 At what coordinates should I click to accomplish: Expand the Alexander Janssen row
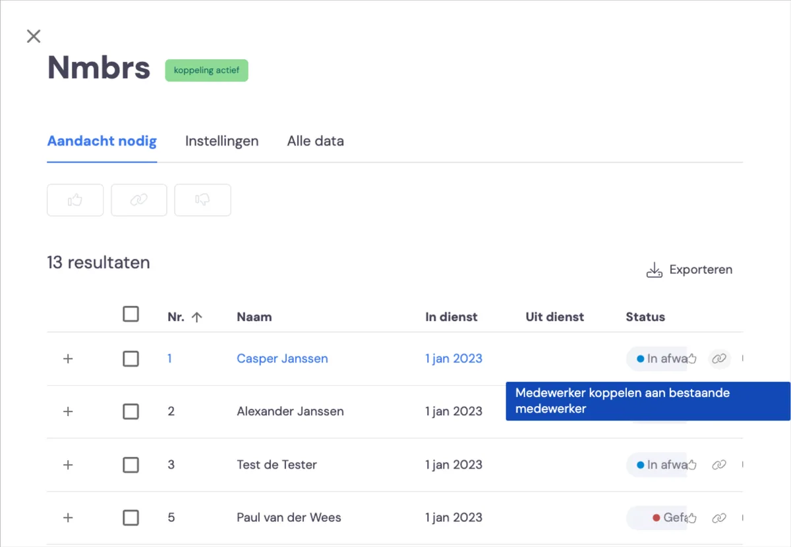[x=68, y=411]
